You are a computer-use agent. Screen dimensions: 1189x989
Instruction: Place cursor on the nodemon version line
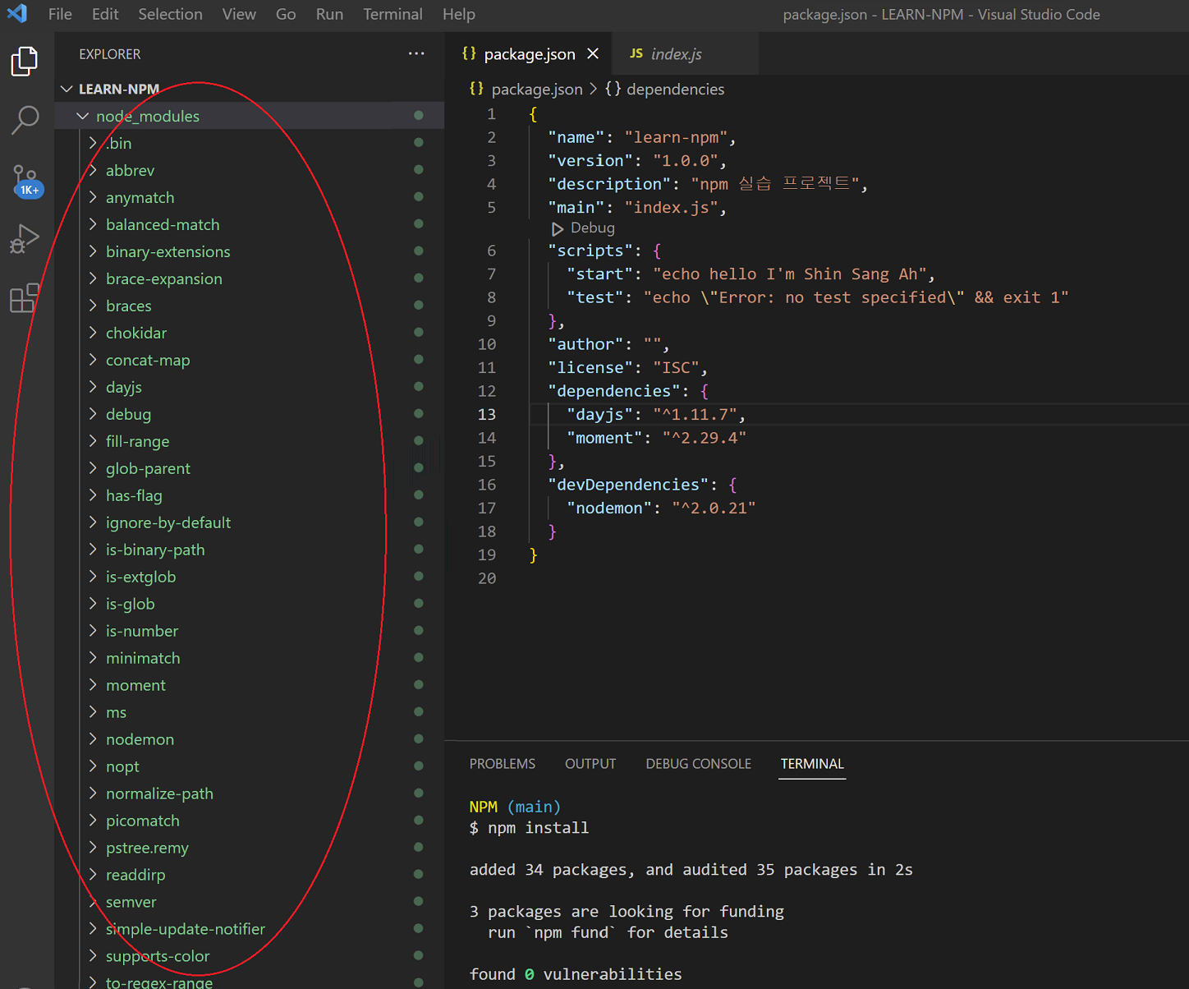pos(661,508)
